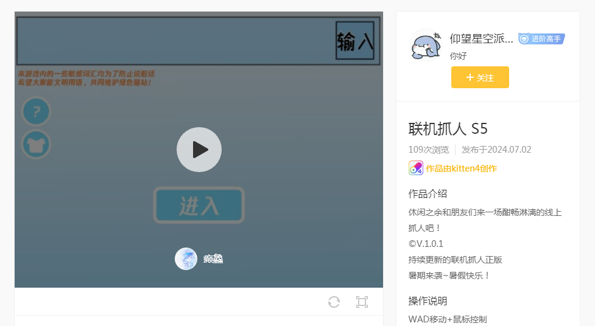Click the orange sensitive-words notice text
Image resolution: width=595 pixels, height=326 pixels.
point(86,78)
